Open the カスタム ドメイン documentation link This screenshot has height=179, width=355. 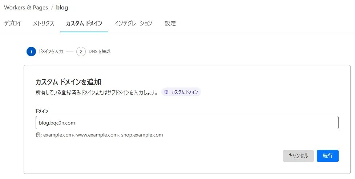(181, 92)
